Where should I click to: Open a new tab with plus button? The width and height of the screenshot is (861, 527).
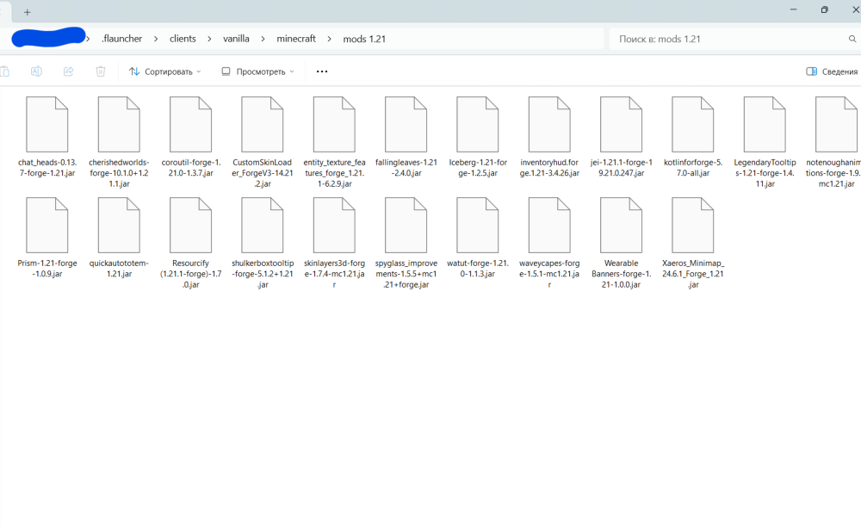[27, 11]
